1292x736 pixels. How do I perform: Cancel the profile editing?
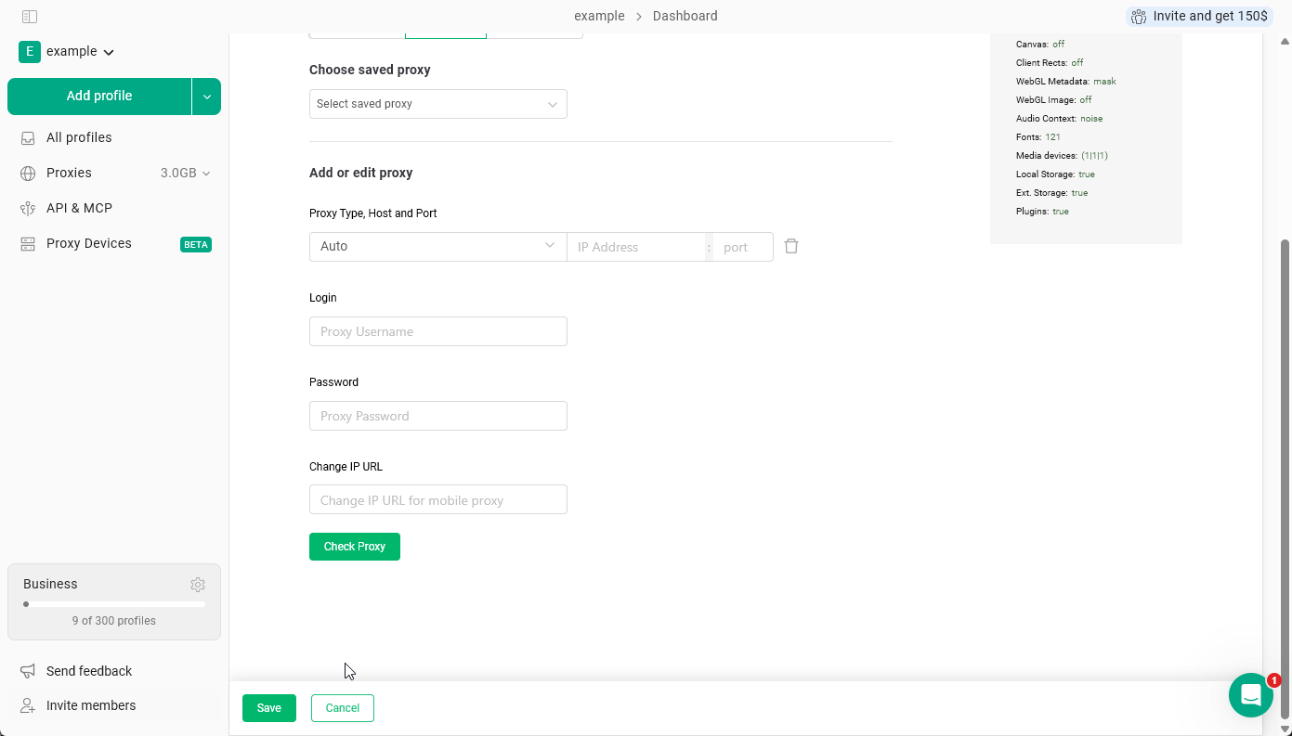(343, 708)
